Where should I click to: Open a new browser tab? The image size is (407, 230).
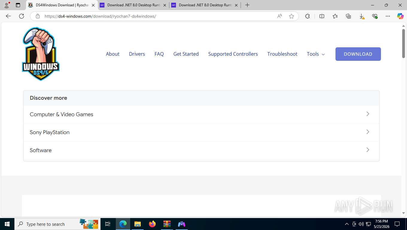[x=247, y=5]
